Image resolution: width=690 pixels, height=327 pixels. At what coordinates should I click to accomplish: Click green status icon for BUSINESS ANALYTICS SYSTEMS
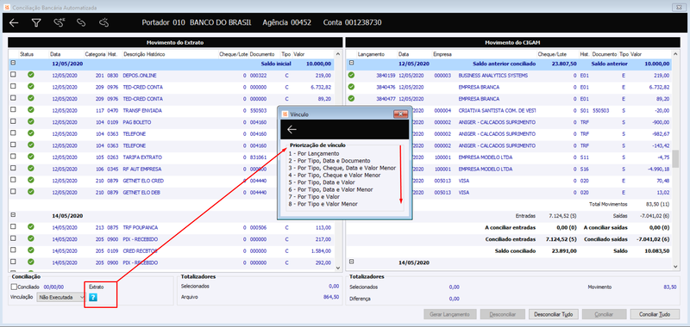[x=351, y=75]
